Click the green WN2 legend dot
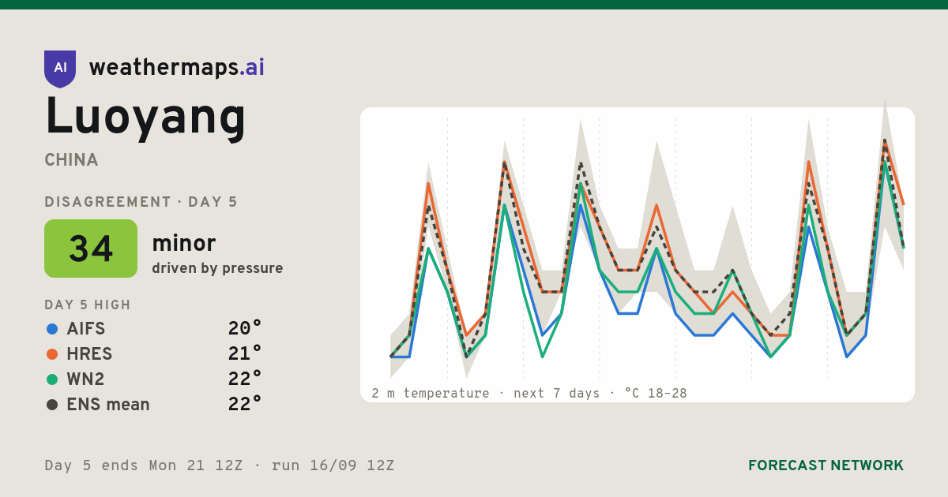The image size is (948, 497). 52,379
